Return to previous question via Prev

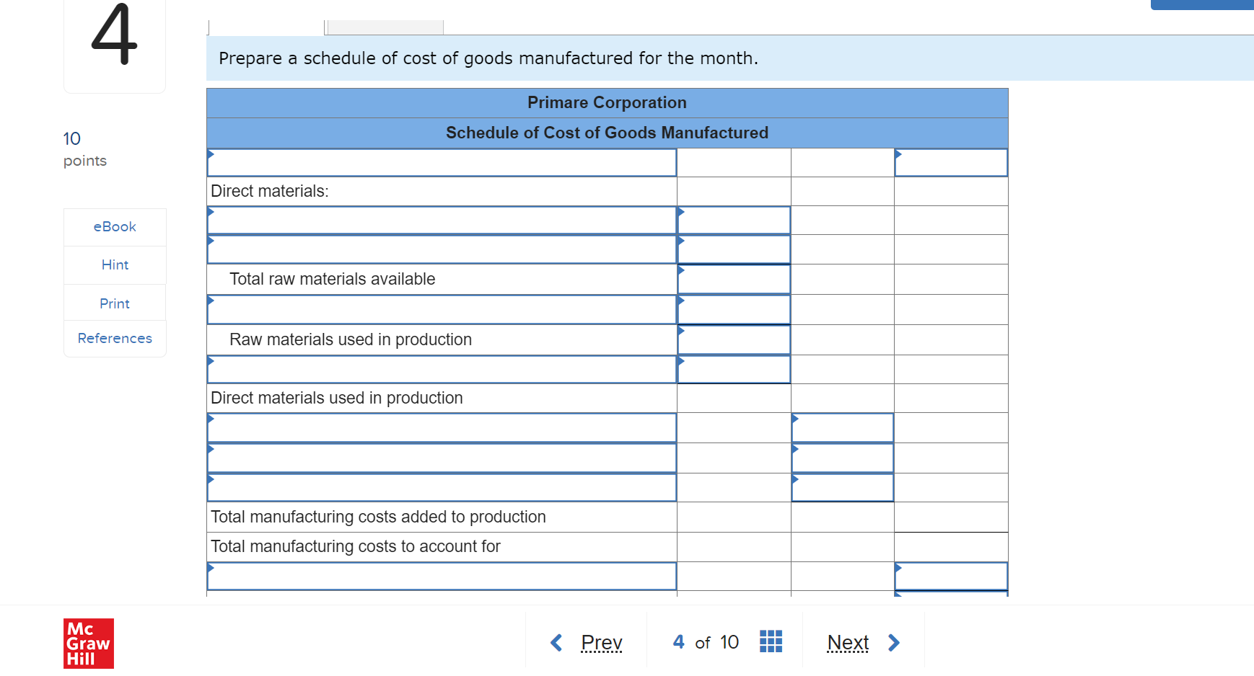pos(601,641)
